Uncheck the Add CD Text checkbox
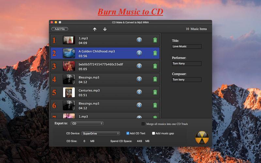The image size is (261, 163). point(128,133)
